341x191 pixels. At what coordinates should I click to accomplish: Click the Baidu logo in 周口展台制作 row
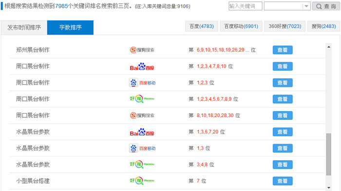(x=142, y=66)
